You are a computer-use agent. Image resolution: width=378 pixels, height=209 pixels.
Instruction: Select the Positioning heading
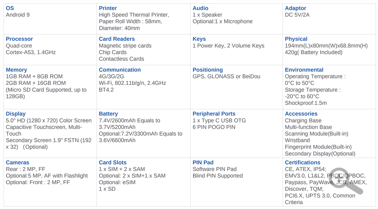click(208, 70)
